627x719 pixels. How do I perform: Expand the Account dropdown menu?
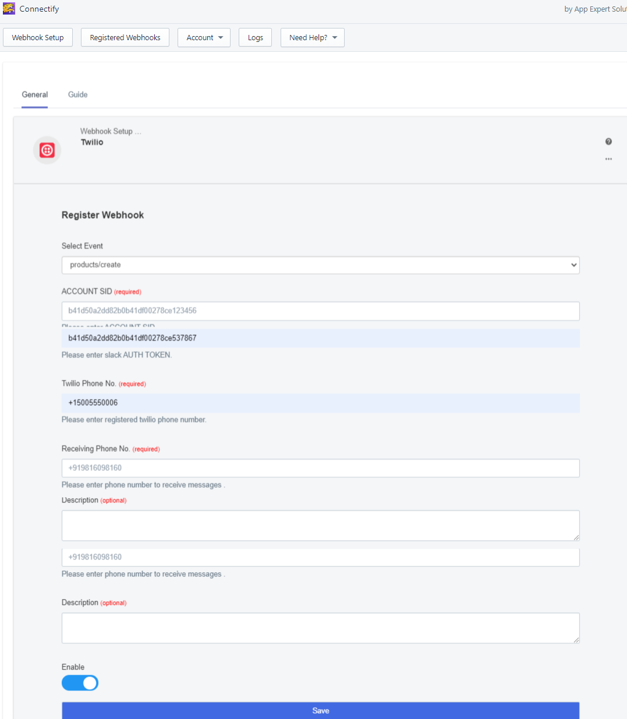[204, 38]
